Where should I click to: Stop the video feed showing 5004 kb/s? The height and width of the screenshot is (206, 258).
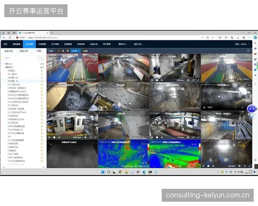54,137
